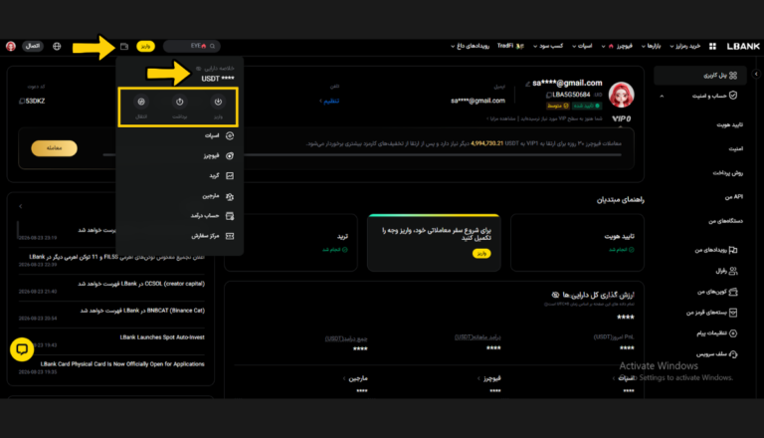Open the apps grid icon beside the LBANK logo
Screen dimensions: 764x438
click(x=712, y=47)
